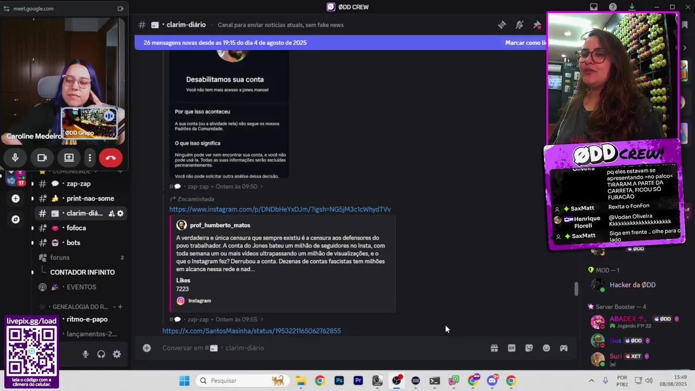
Task: Mute microphone in Google Meet popup
Action: [x=15, y=157]
